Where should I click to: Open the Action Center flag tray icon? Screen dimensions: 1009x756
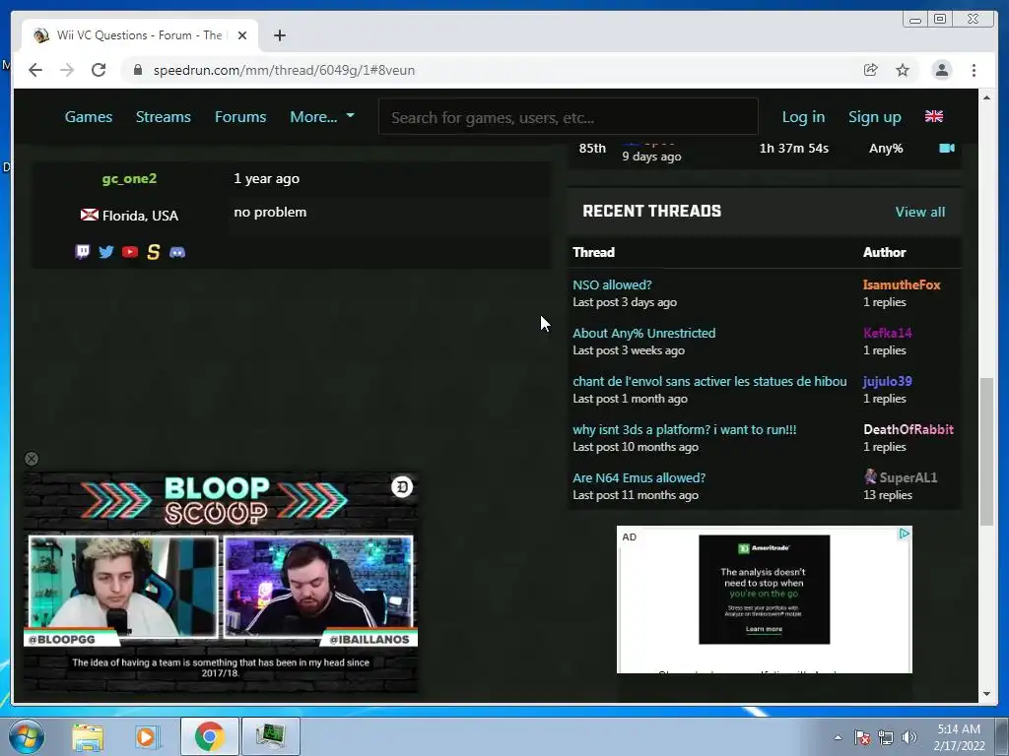point(862,737)
